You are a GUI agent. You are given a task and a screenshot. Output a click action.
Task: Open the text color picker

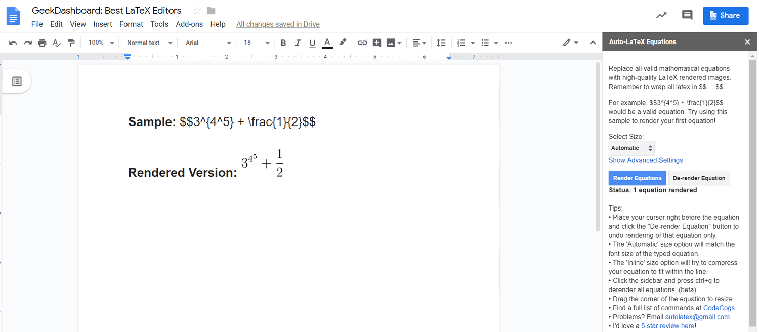click(x=327, y=43)
